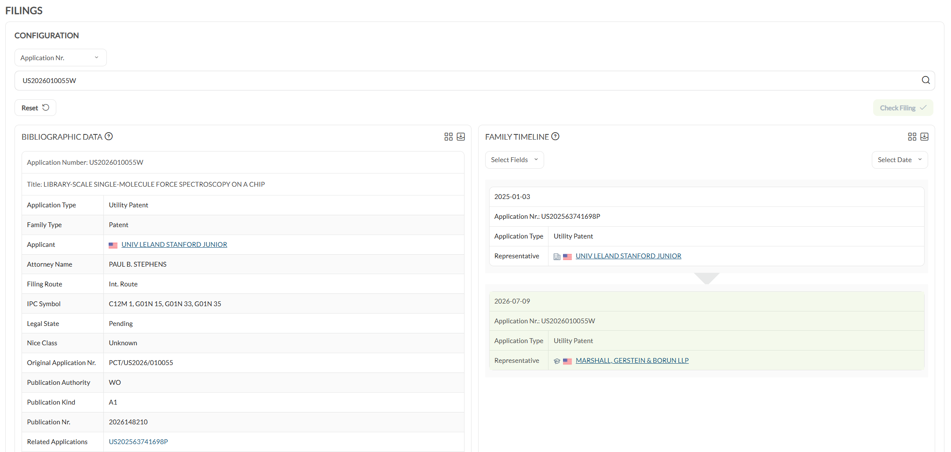Click the Title row LIBRARY-SCALE SINGLE-MOLECULE FORCE SPECTROSCOPY
The width and height of the screenshot is (951, 452).
(243, 184)
